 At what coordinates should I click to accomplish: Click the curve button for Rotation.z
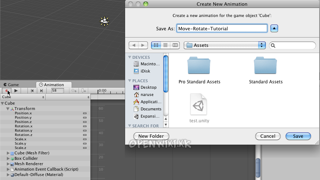click(85, 135)
